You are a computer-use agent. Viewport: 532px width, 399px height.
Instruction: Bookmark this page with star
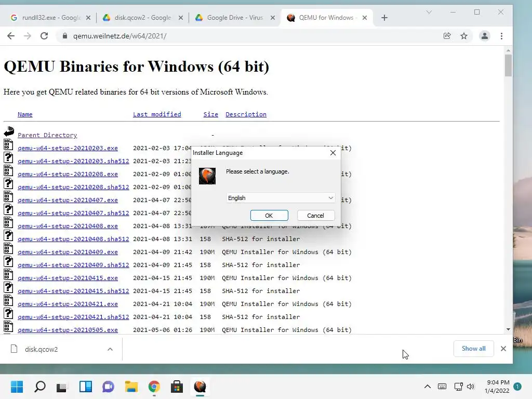(464, 36)
